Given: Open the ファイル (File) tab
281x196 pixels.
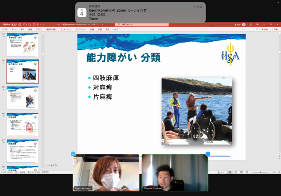Looking at the screenshot, I should coord(5,29).
